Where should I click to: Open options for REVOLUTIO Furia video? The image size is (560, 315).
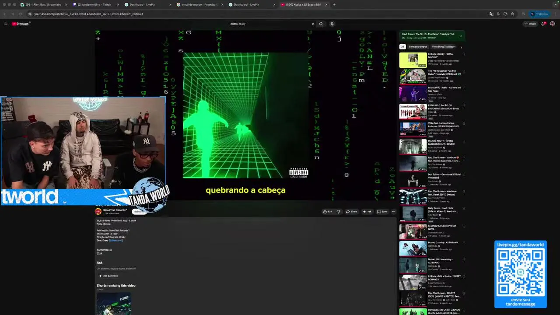[x=464, y=88]
